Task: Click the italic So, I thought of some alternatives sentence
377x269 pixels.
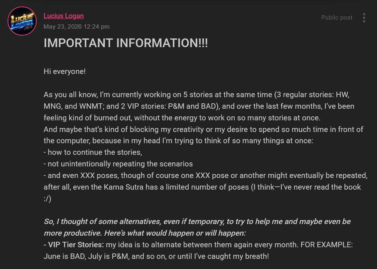Action: coord(197,227)
